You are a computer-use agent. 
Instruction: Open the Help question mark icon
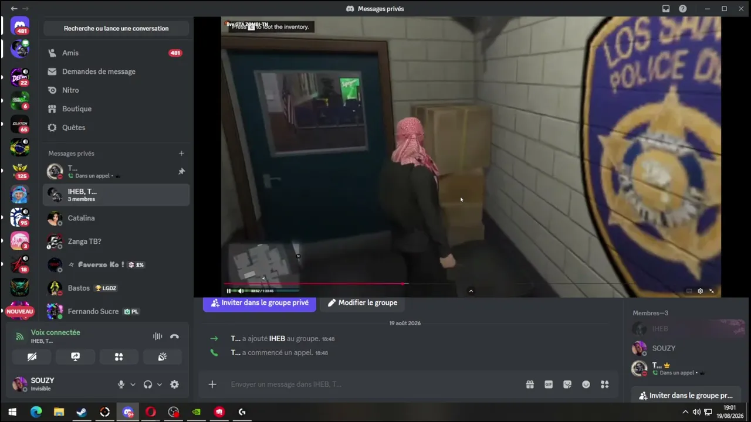pyautogui.click(x=683, y=9)
